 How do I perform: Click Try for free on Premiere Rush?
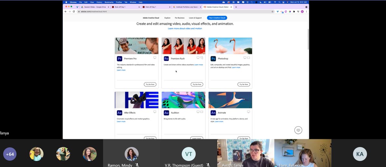[197, 84]
